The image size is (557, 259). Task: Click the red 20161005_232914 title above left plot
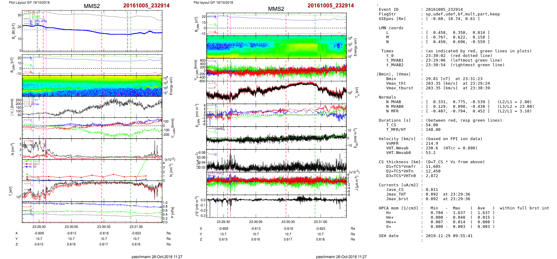click(x=146, y=6)
